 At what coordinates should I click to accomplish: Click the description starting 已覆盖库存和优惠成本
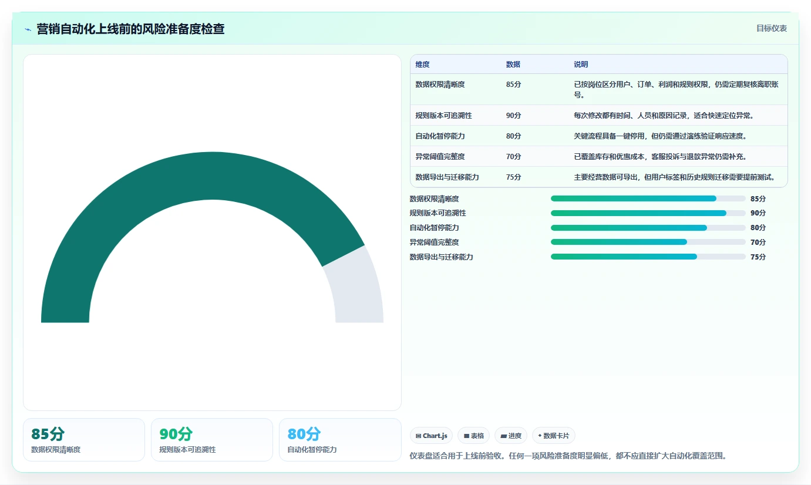[x=660, y=157]
